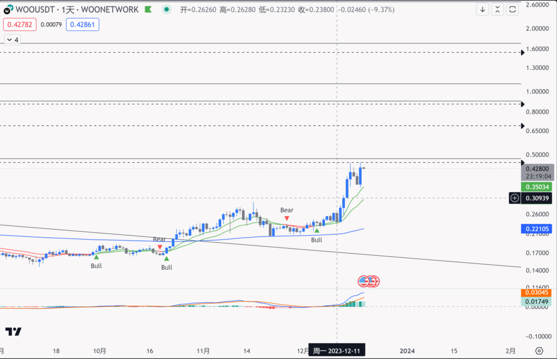
Task: Click the green flag next to WOONETWORK
Action: coord(149,10)
